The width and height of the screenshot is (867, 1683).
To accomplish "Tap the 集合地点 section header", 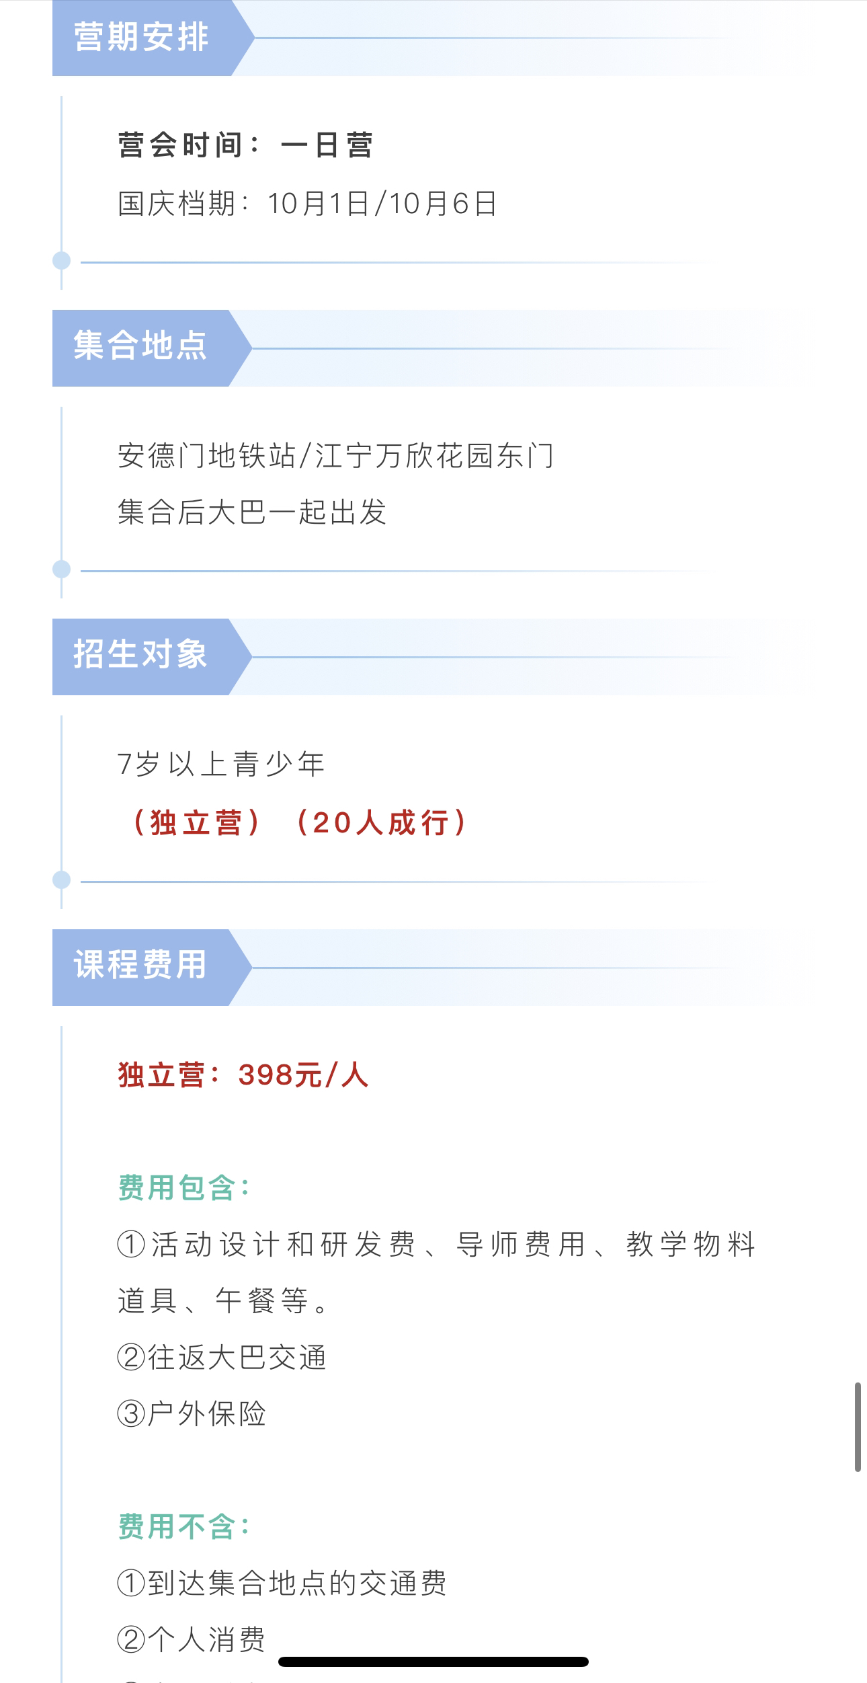I will pyautogui.click(x=140, y=346).
